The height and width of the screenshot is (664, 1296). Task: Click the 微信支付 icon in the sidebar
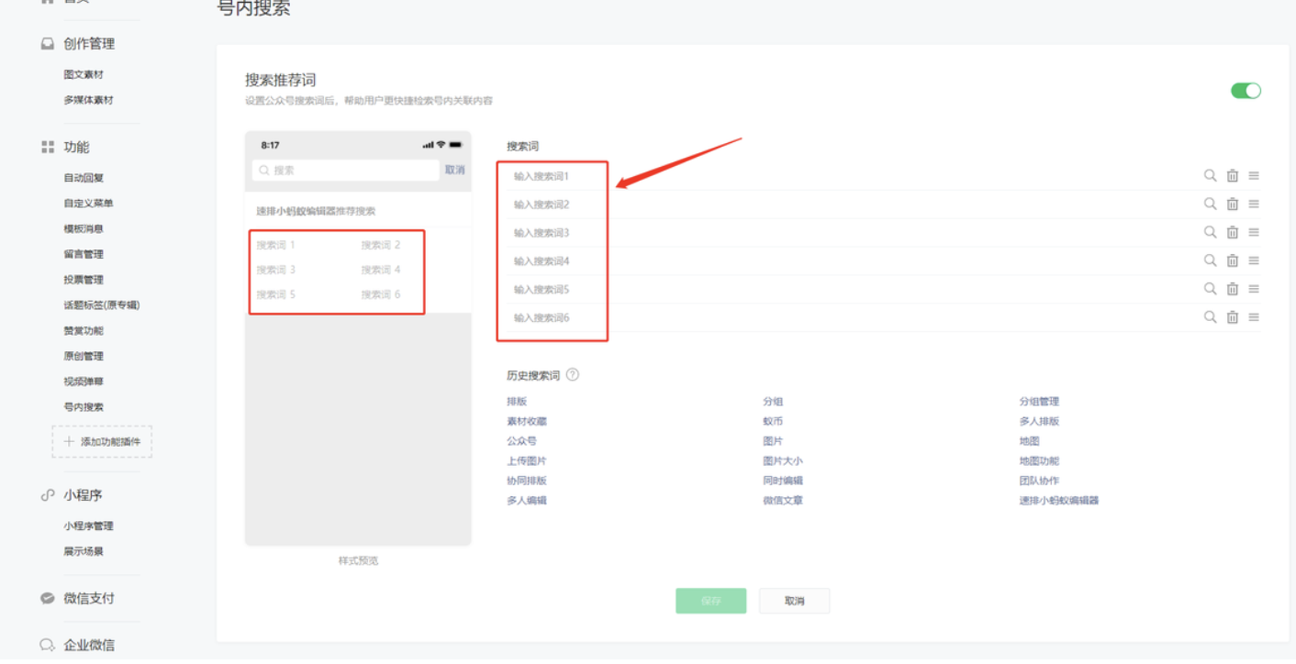click(48, 597)
